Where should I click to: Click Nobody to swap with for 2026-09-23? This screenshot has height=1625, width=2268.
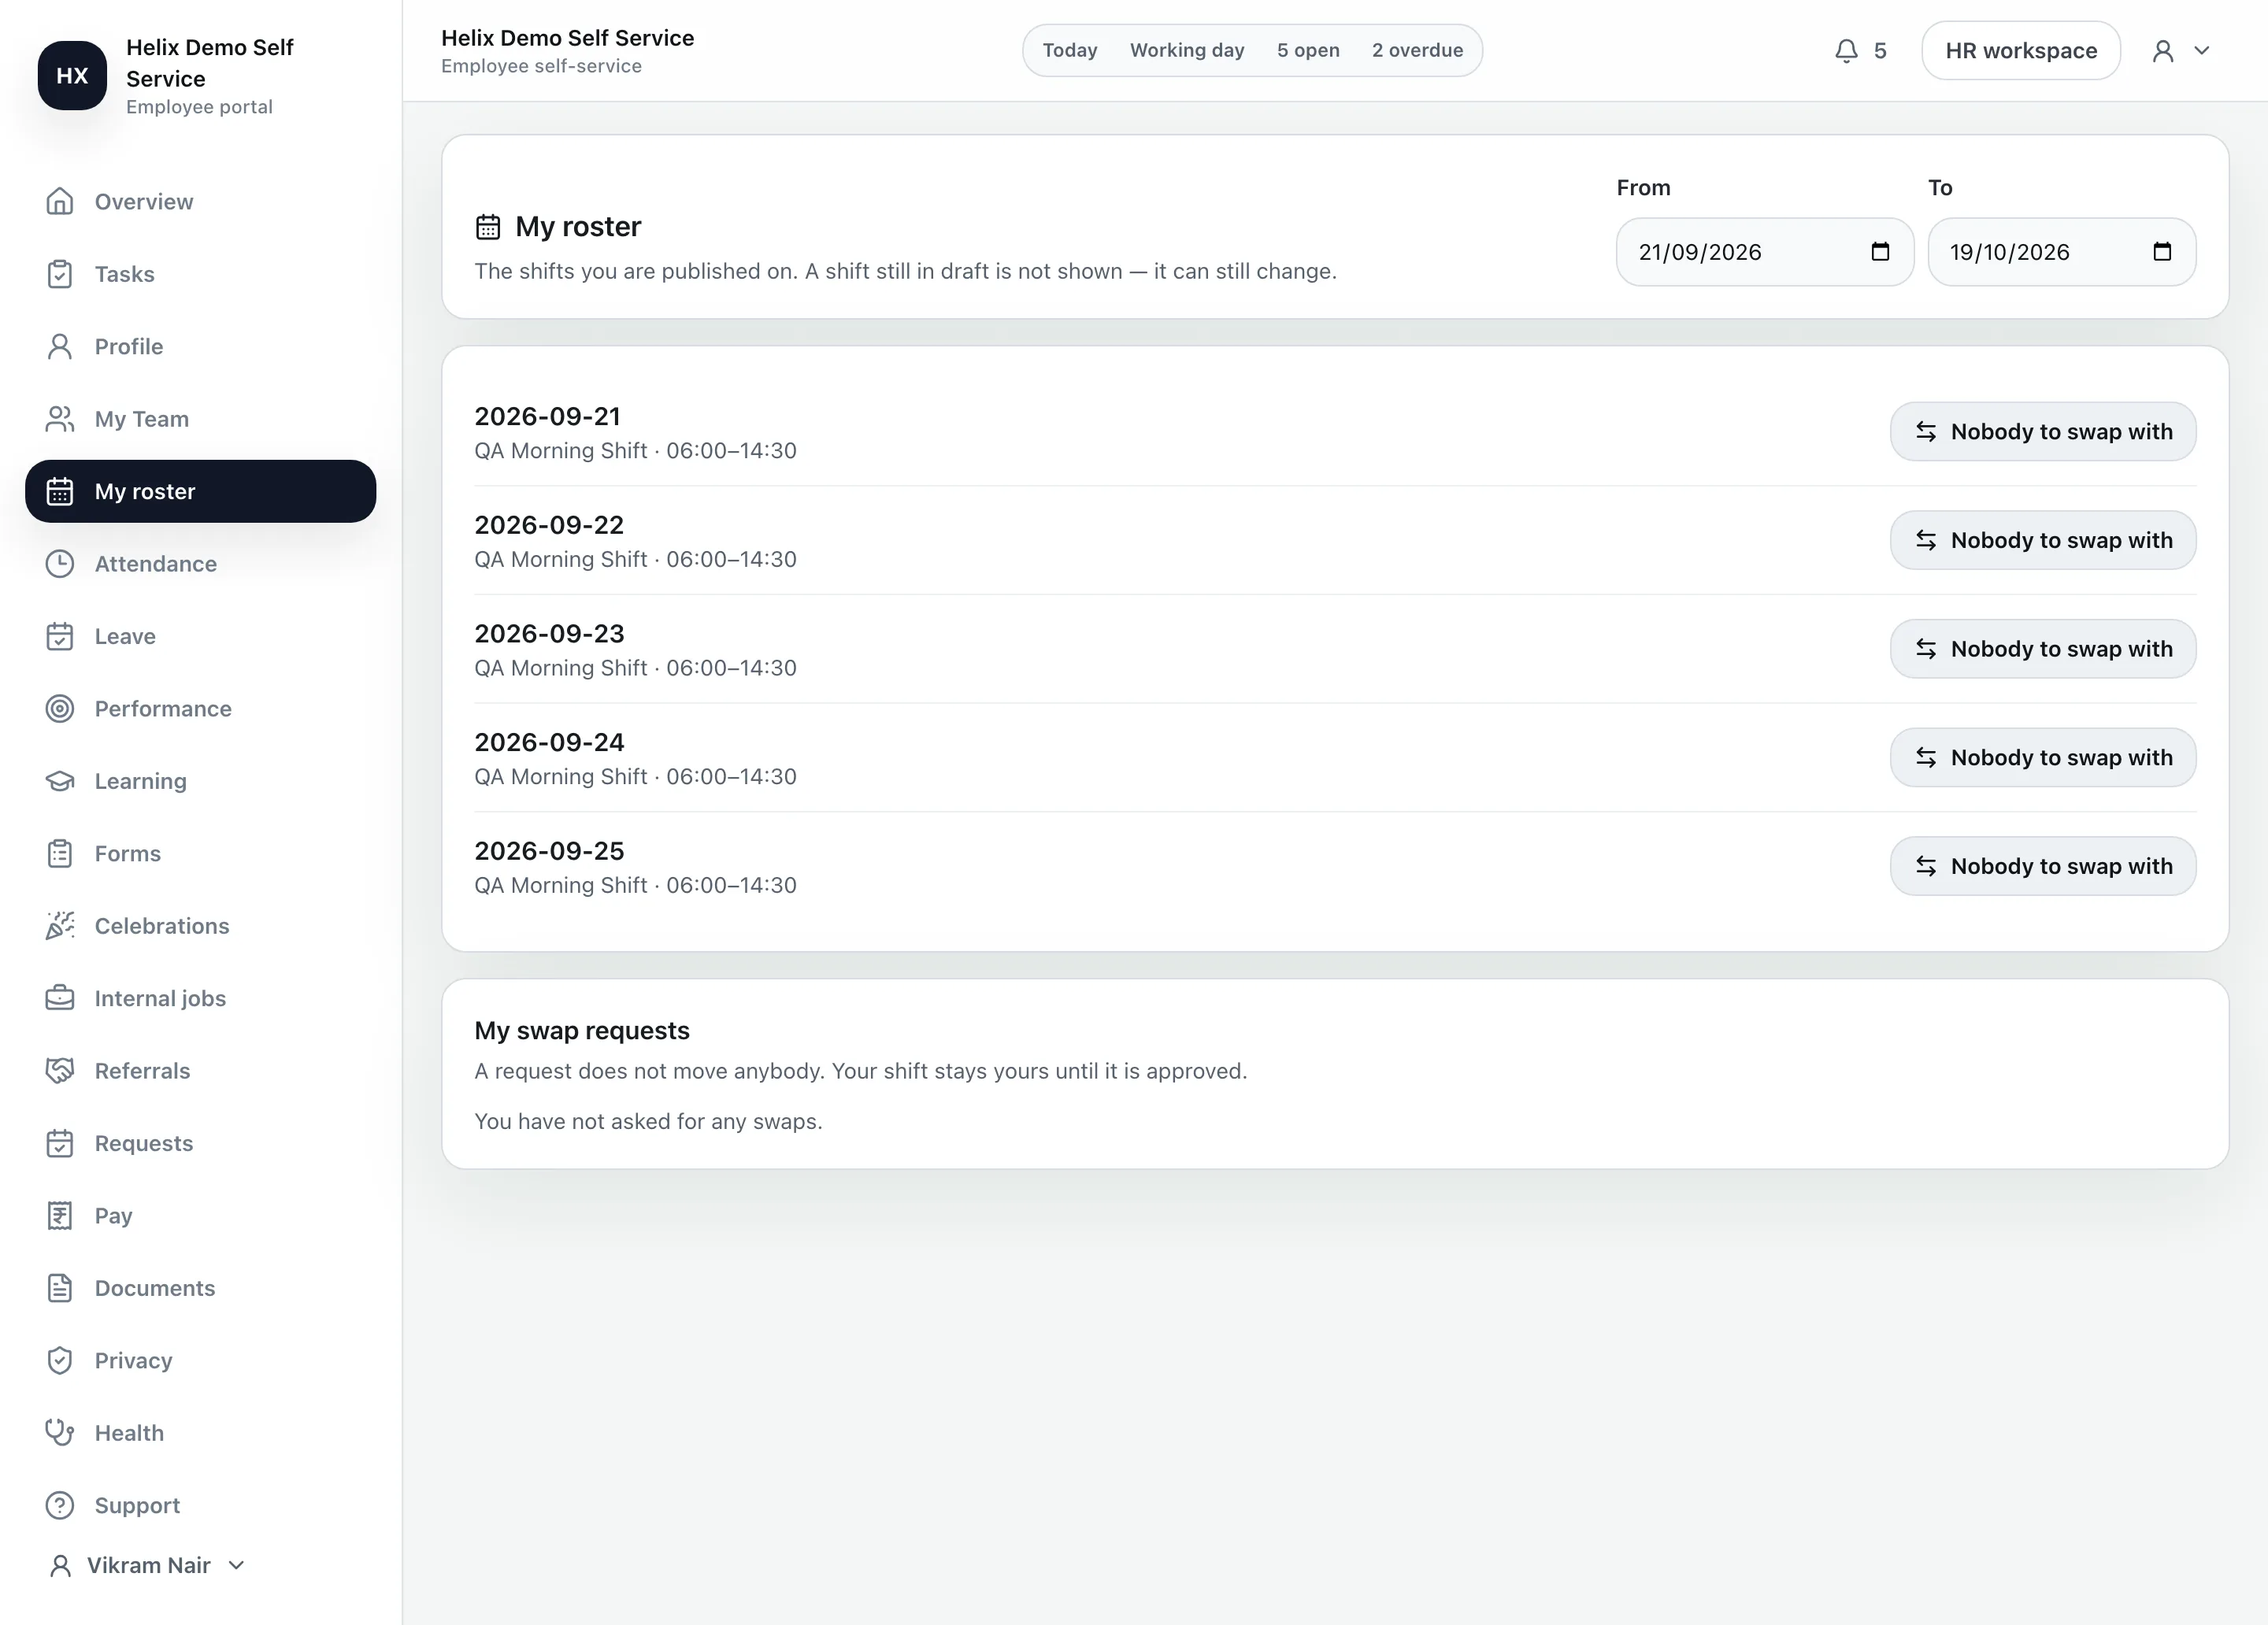pos(2043,649)
